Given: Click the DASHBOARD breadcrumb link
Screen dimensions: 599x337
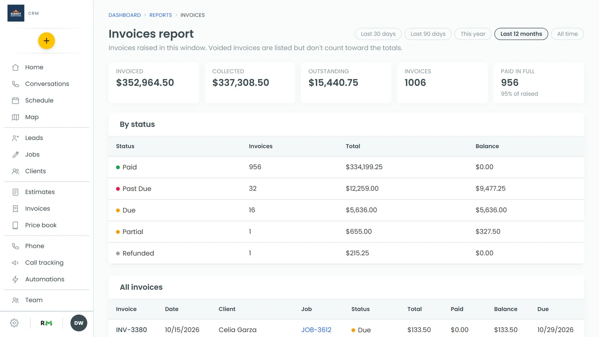Looking at the screenshot, I should 125,15.
